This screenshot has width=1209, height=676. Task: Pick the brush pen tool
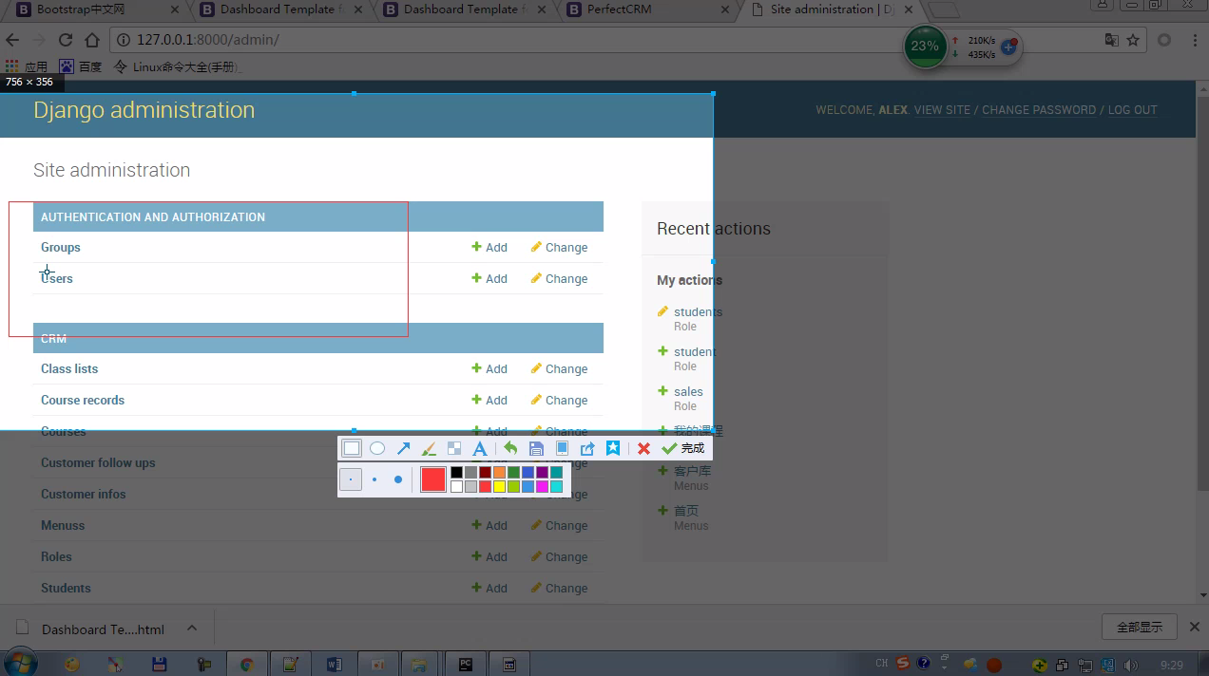click(429, 448)
